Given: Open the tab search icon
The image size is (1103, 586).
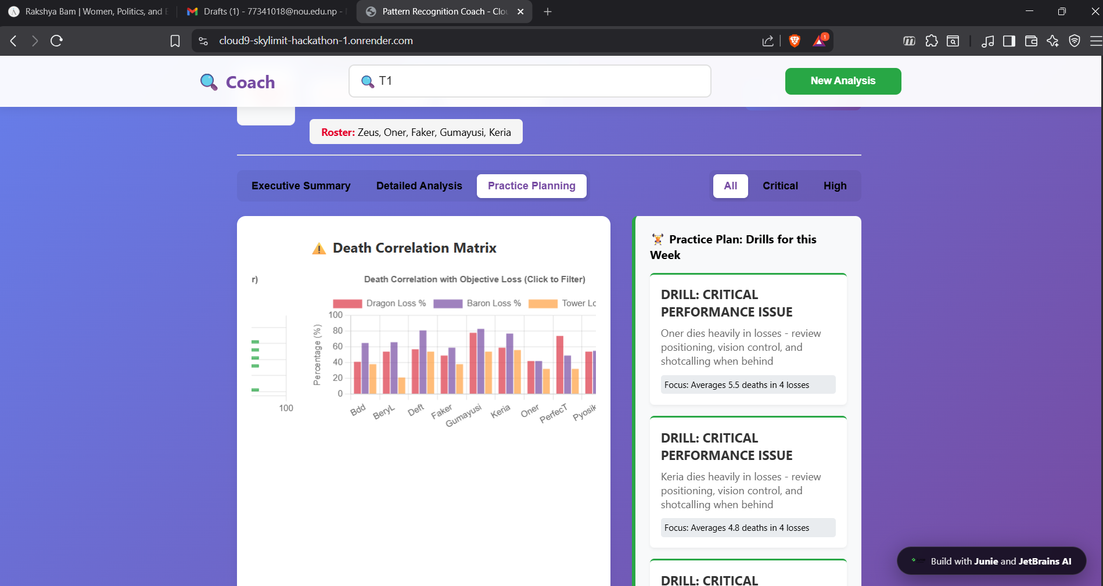Looking at the screenshot, I should [x=953, y=41].
